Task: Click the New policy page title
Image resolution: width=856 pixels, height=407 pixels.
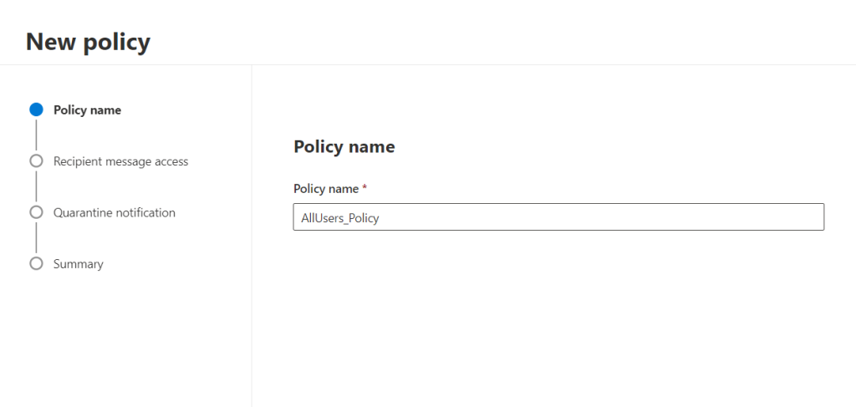Action: [88, 41]
